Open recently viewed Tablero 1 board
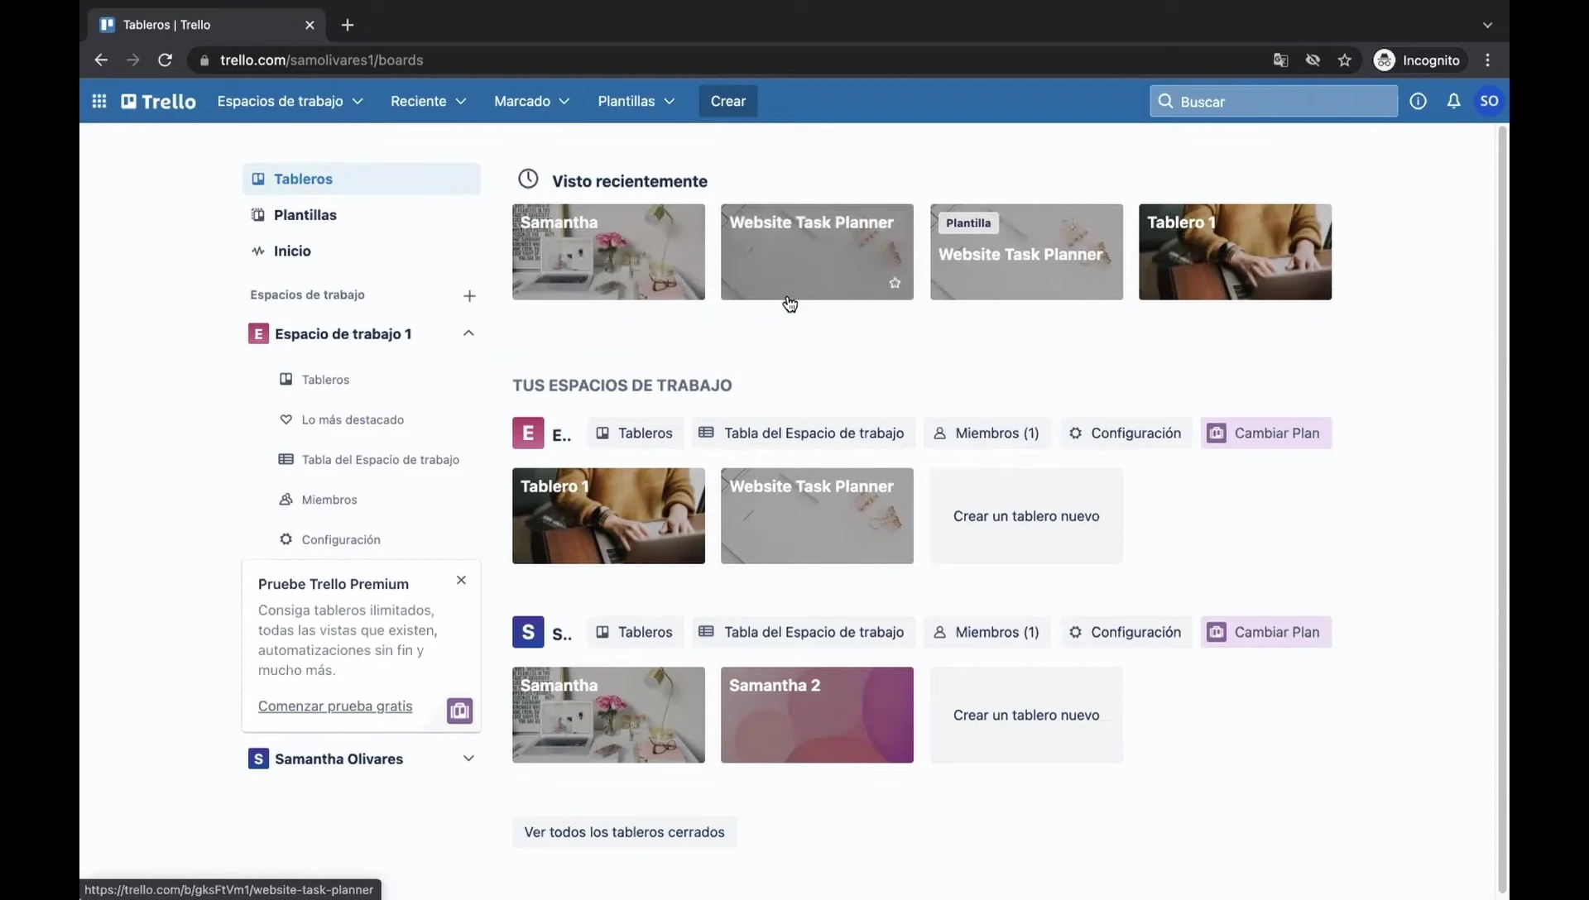 click(1235, 251)
